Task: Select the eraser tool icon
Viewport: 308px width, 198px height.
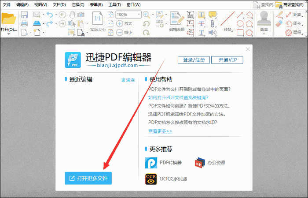Action: pos(279,23)
